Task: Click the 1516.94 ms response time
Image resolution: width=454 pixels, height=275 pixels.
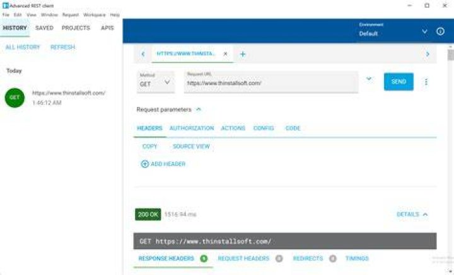Action: [x=180, y=215]
